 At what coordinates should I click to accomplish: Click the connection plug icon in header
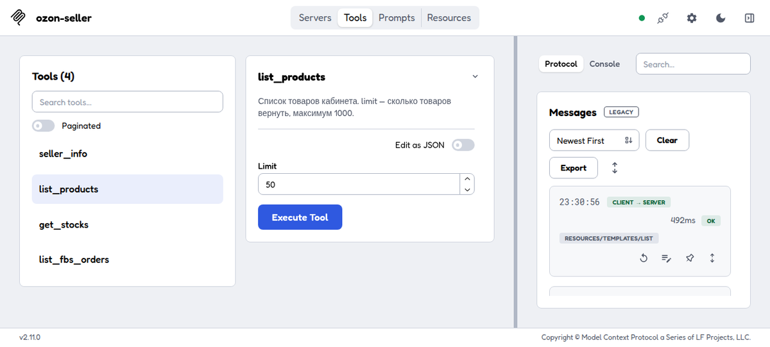pyautogui.click(x=663, y=18)
